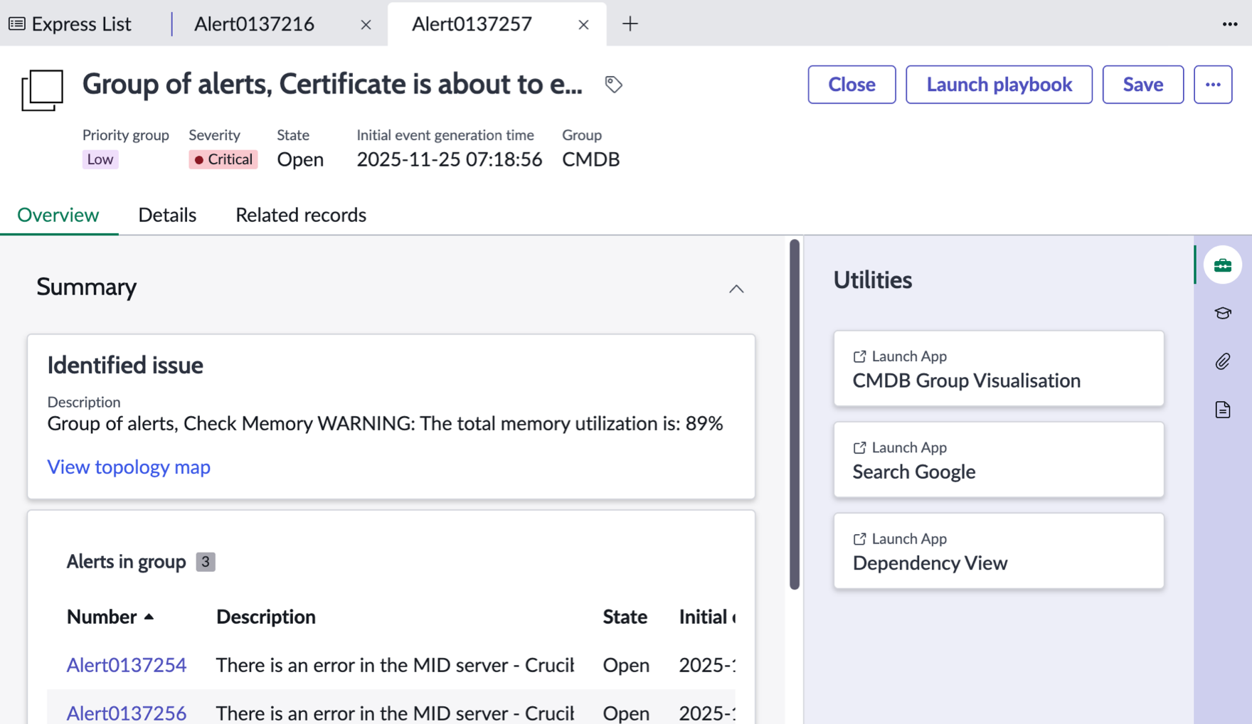Switch to the Alert0137216 tab
This screenshot has width=1252, height=724.
254,24
